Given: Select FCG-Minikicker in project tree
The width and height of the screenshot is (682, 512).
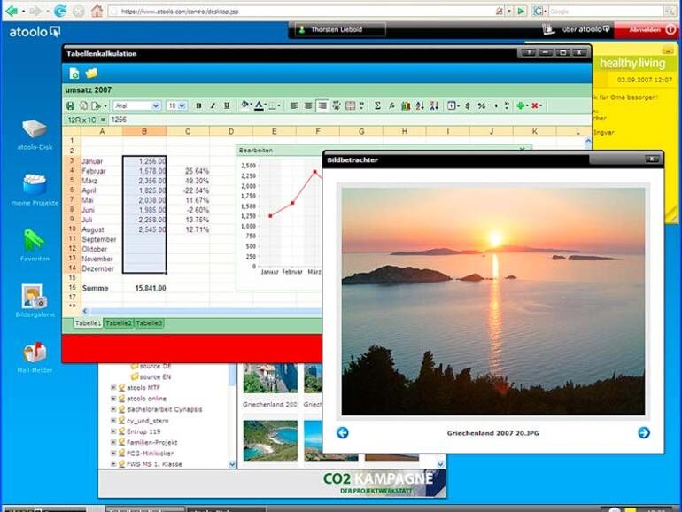Looking at the screenshot, I should click(150, 454).
